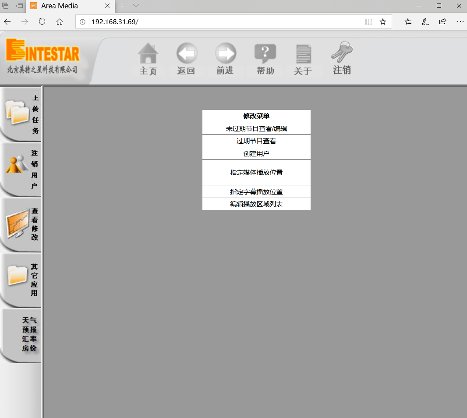The width and height of the screenshot is (467, 418).
Task: Click 创建用户 to create a user
Action: point(256,153)
